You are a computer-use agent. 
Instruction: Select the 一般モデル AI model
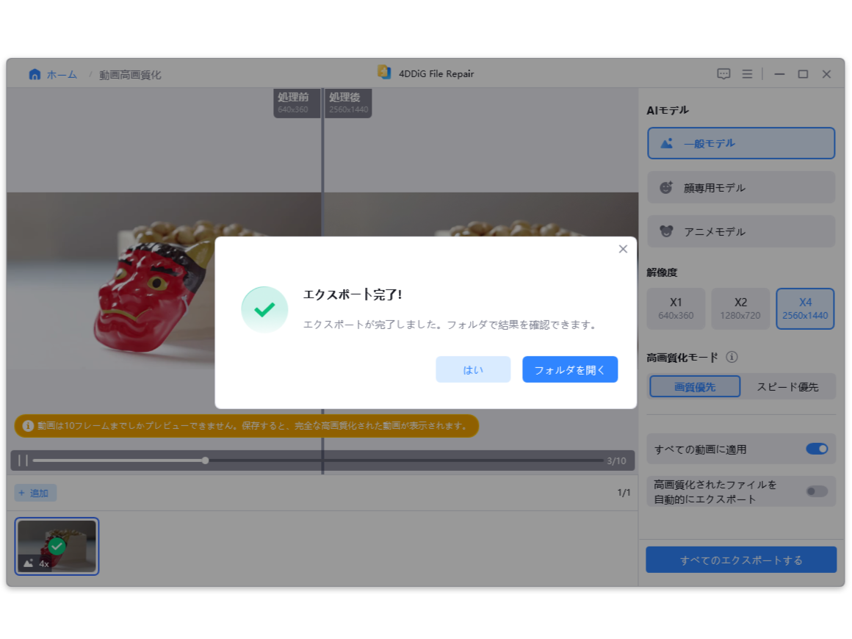[x=740, y=143]
